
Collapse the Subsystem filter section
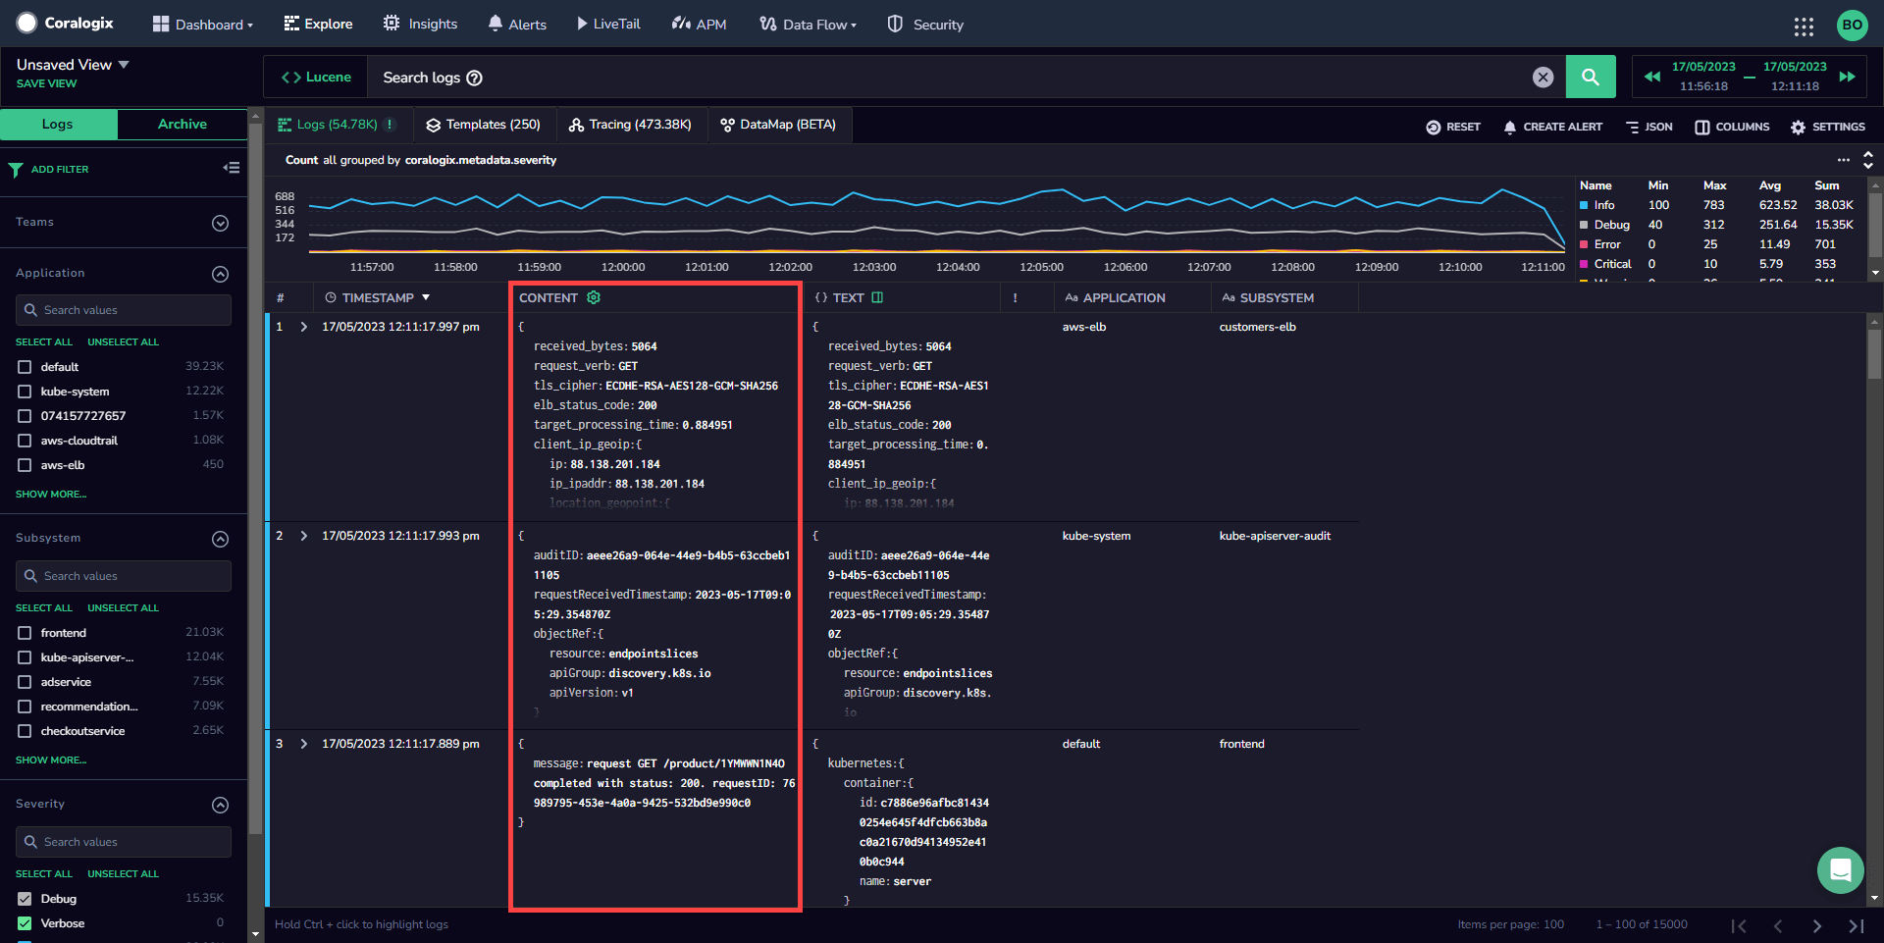[221, 539]
